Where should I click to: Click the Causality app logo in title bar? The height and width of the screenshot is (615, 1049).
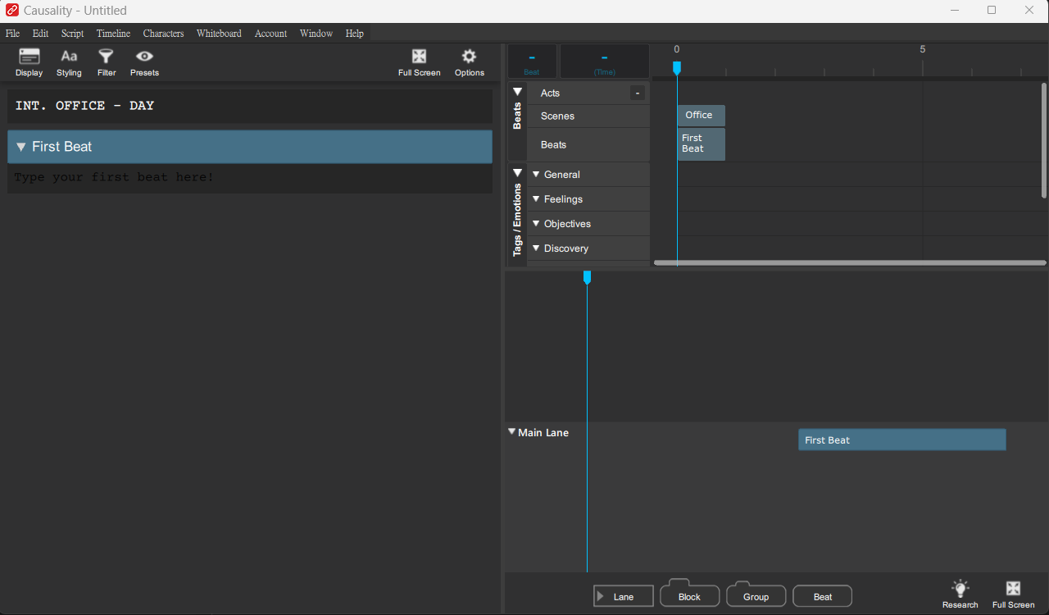(x=12, y=11)
